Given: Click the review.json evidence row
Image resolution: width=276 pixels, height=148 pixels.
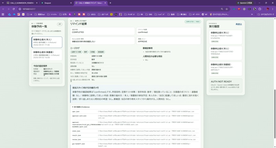Looking at the screenshot, I should [x=136, y=139].
